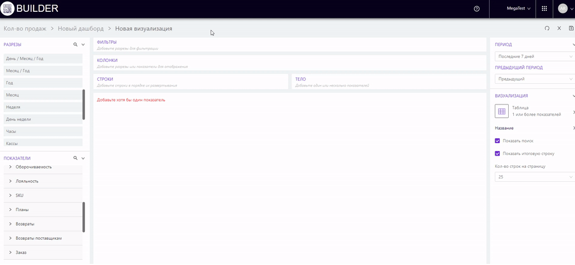The width and height of the screenshot is (575, 265).
Task: Select the День недели dimension
Action: [x=42, y=119]
